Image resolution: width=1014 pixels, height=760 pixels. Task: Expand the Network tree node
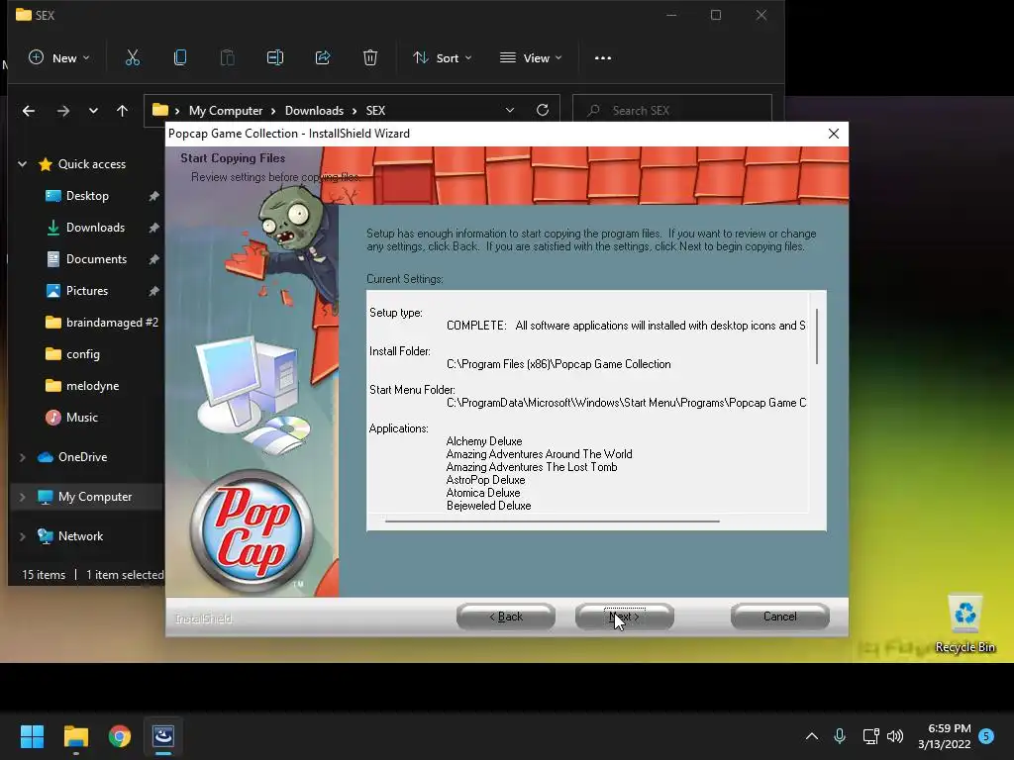(x=22, y=535)
